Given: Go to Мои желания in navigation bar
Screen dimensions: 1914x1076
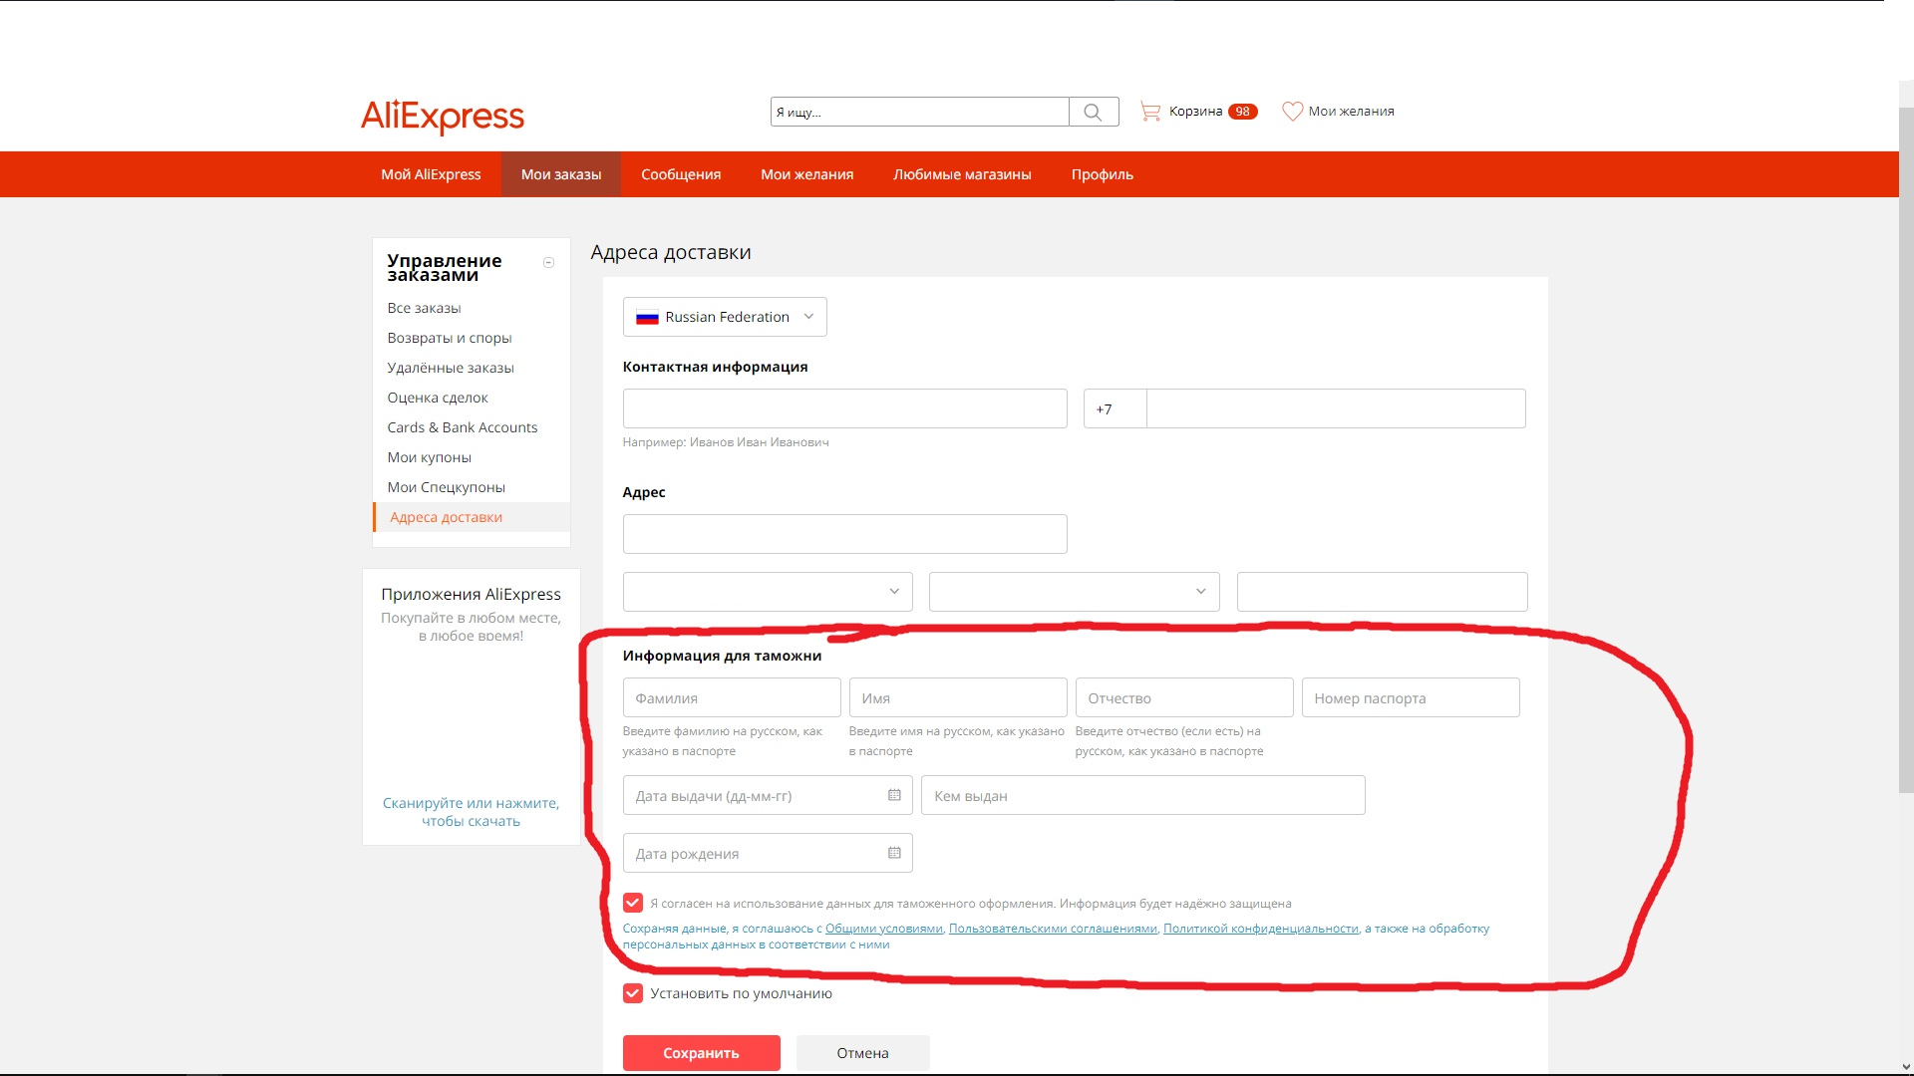Looking at the screenshot, I should pos(807,174).
